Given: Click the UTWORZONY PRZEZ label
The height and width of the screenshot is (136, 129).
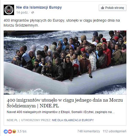Looking at the screenshot, I should 36,120.
